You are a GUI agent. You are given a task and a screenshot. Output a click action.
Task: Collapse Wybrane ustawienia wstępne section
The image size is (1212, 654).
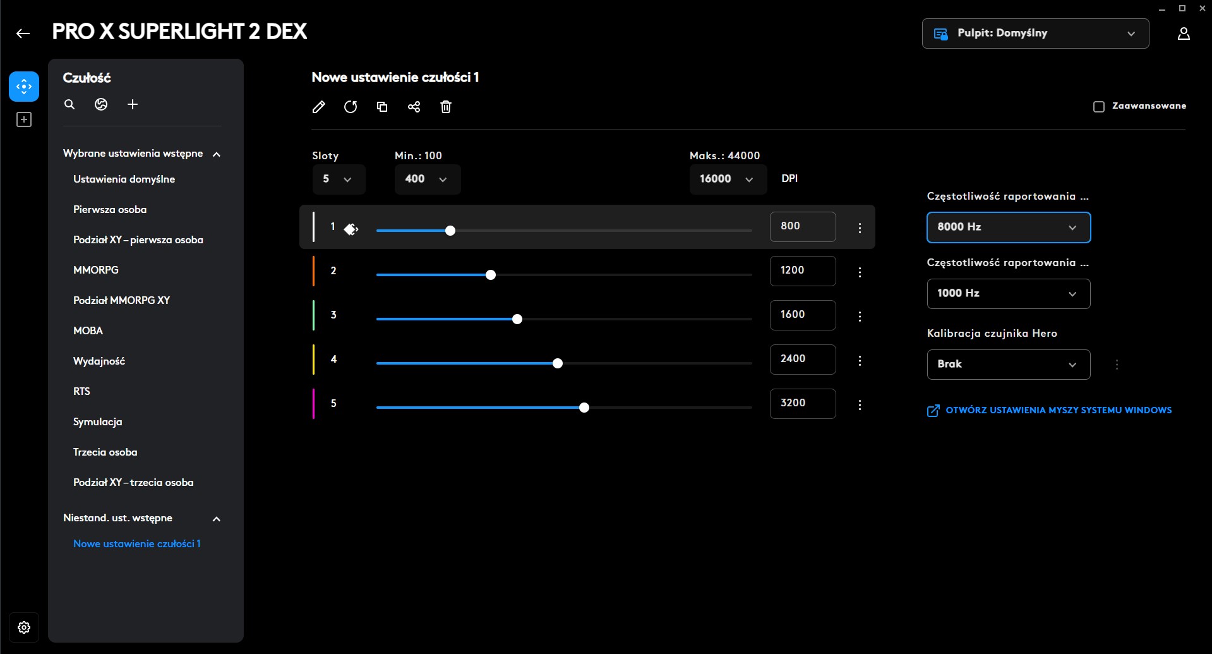click(x=217, y=154)
